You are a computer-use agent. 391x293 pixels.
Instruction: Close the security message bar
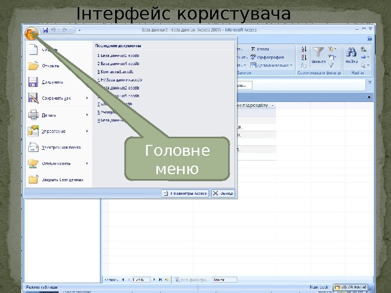click(x=370, y=82)
